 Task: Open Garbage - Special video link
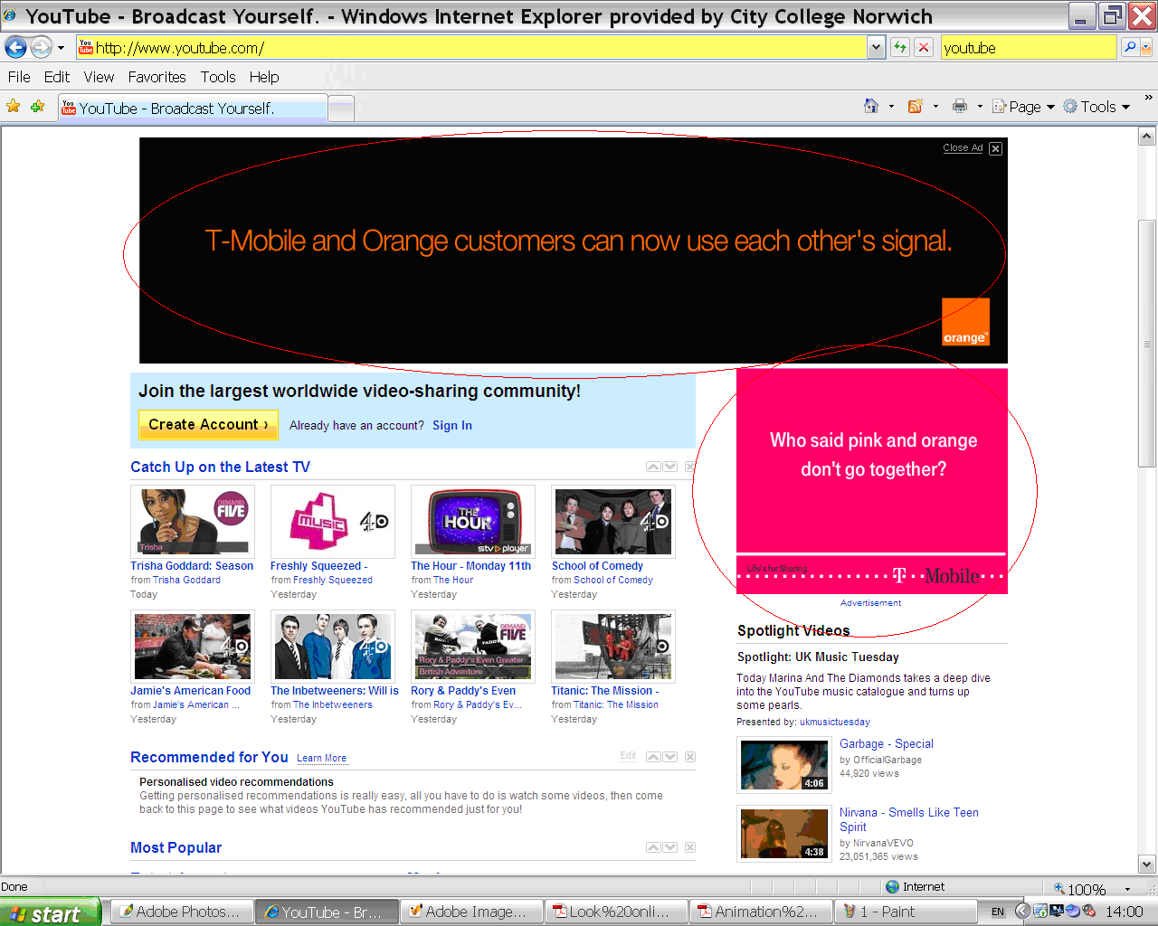887,743
